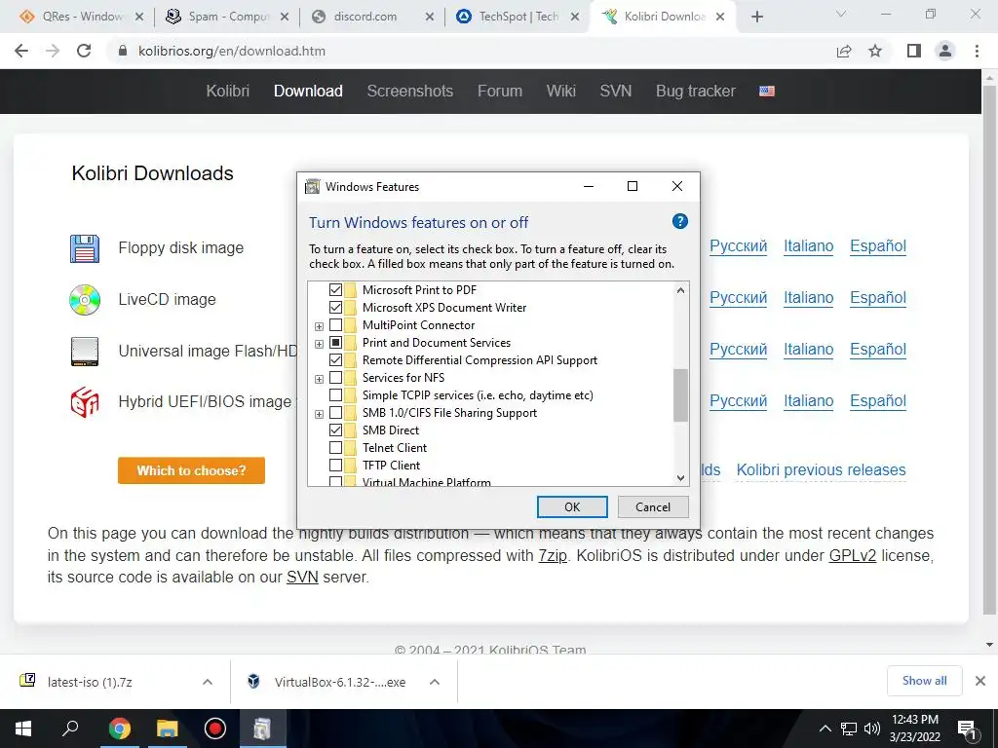Image resolution: width=998 pixels, height=748 pixels.
Task: Open the Windows Start menu
Action: click(x=23, y=729)
